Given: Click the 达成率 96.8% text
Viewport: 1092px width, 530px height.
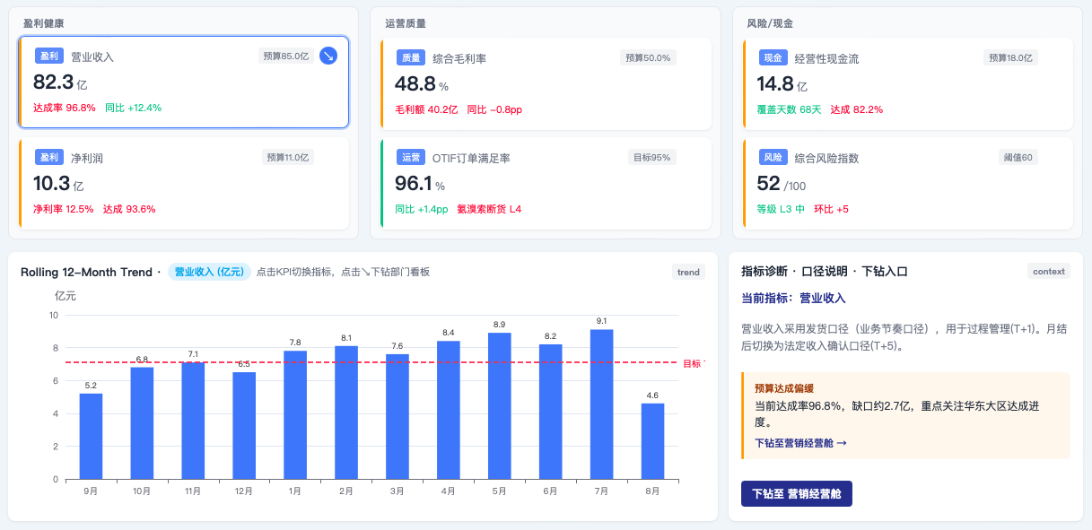Looking at the screenshot, I should tap(65, 108).
